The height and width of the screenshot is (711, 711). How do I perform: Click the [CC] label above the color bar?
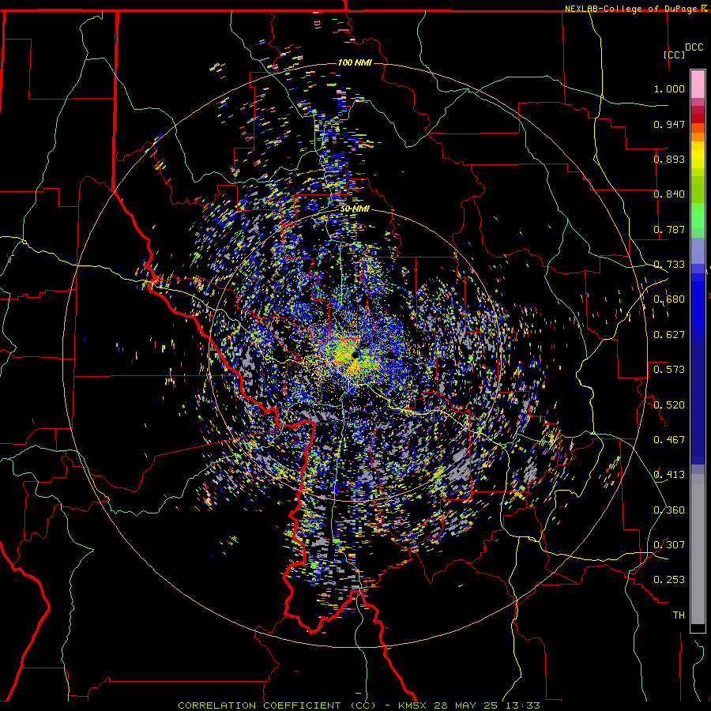[x=675, y=55]
